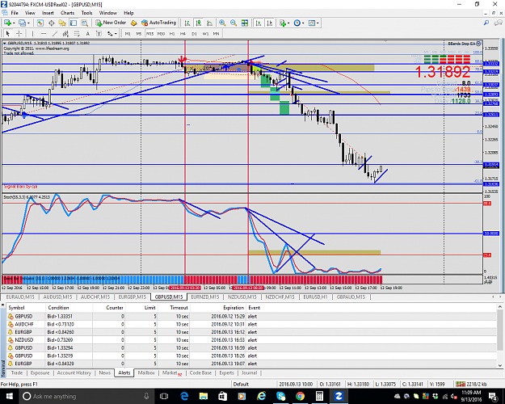This screenshot has height=404, width=505.
Task: Select the arrow cursor tool
Action: pyautogui.click(x=8, y=33)
